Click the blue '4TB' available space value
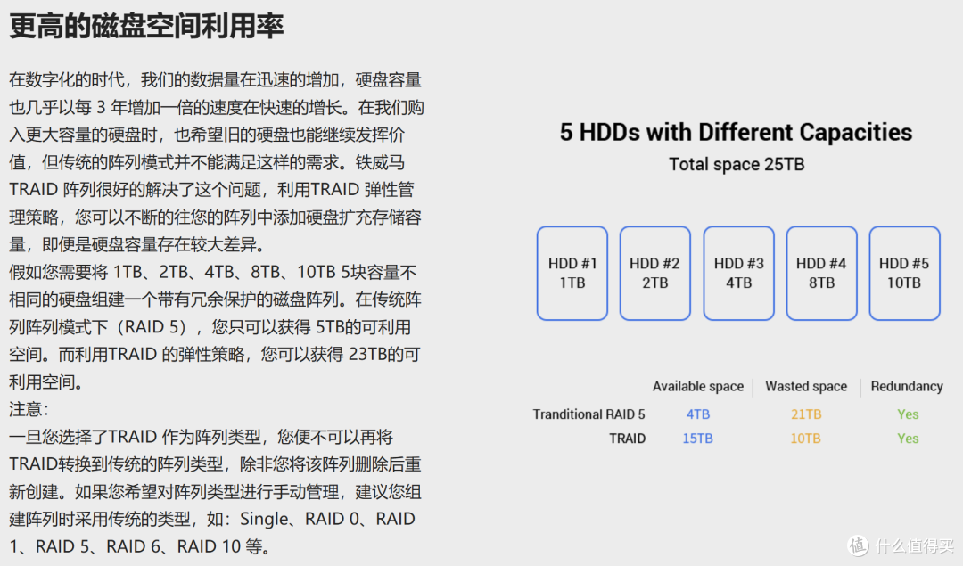The width and height of the screenshot is (963, 566). 697,414
